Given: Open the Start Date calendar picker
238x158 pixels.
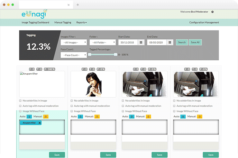Looking at the screenshot, I should [141, 43].
